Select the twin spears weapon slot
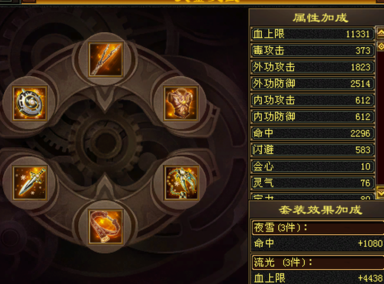384x284 pixels. (105, 59)
